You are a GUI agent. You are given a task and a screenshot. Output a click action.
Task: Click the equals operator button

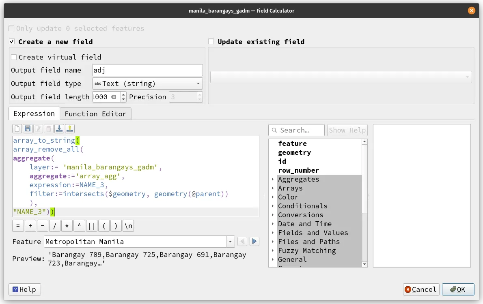point(17,226)
